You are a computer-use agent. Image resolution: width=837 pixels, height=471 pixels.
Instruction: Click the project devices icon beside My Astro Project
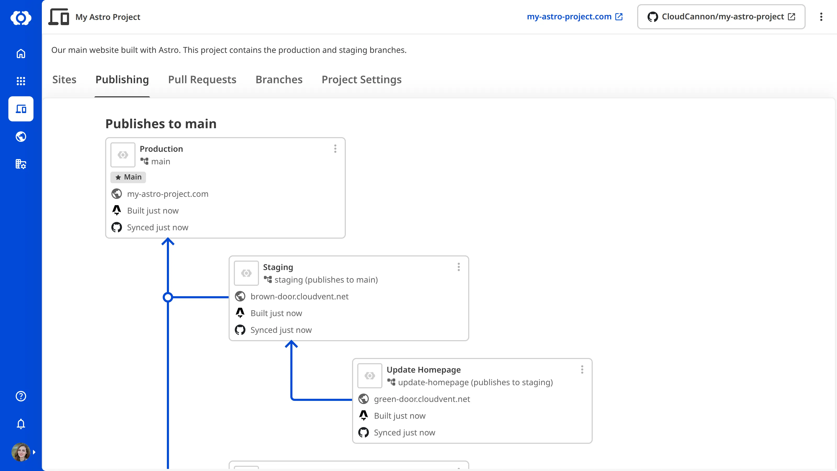59,17
